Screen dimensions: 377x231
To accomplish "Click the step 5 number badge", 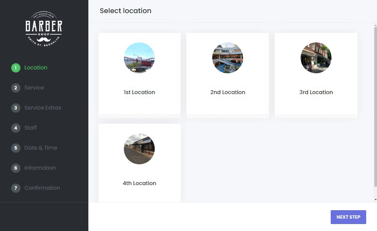I will tap(16, 148).
